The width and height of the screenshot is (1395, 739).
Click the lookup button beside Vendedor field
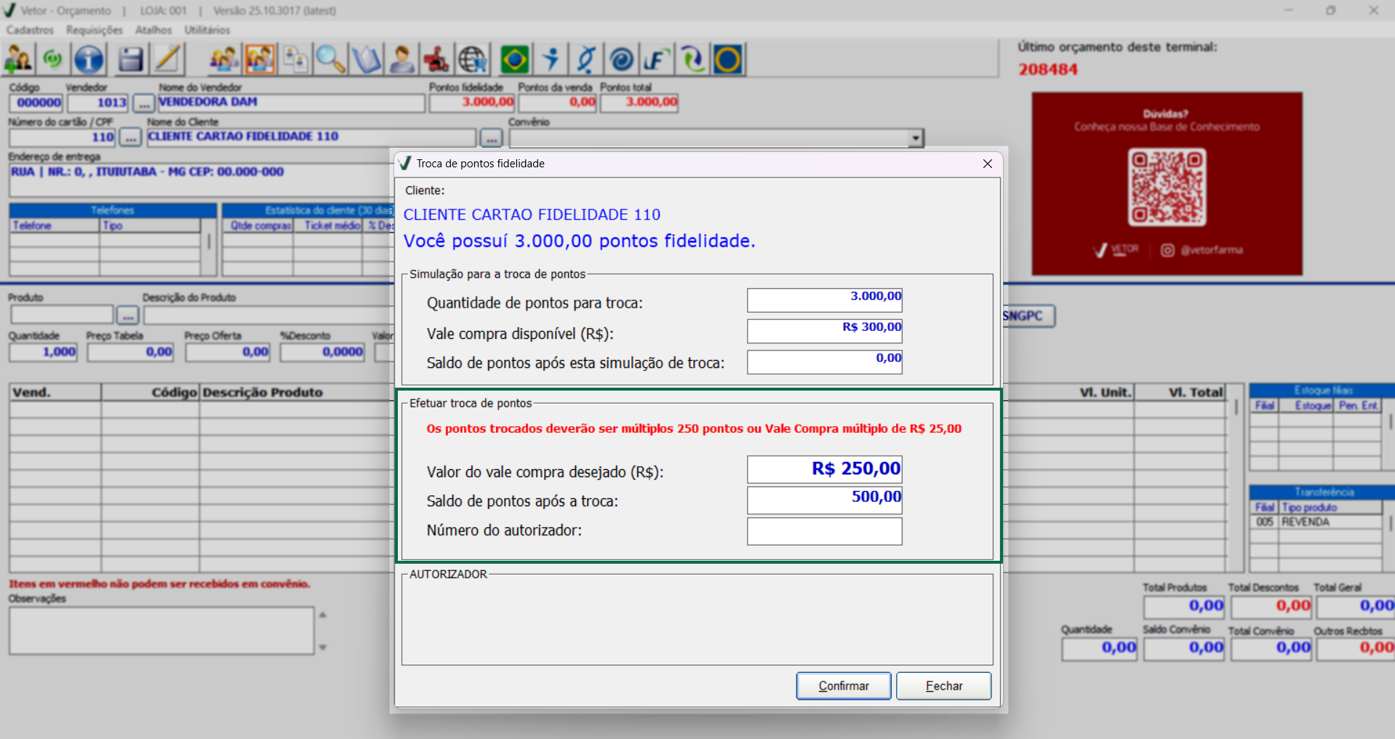click(x=144, y=103)
